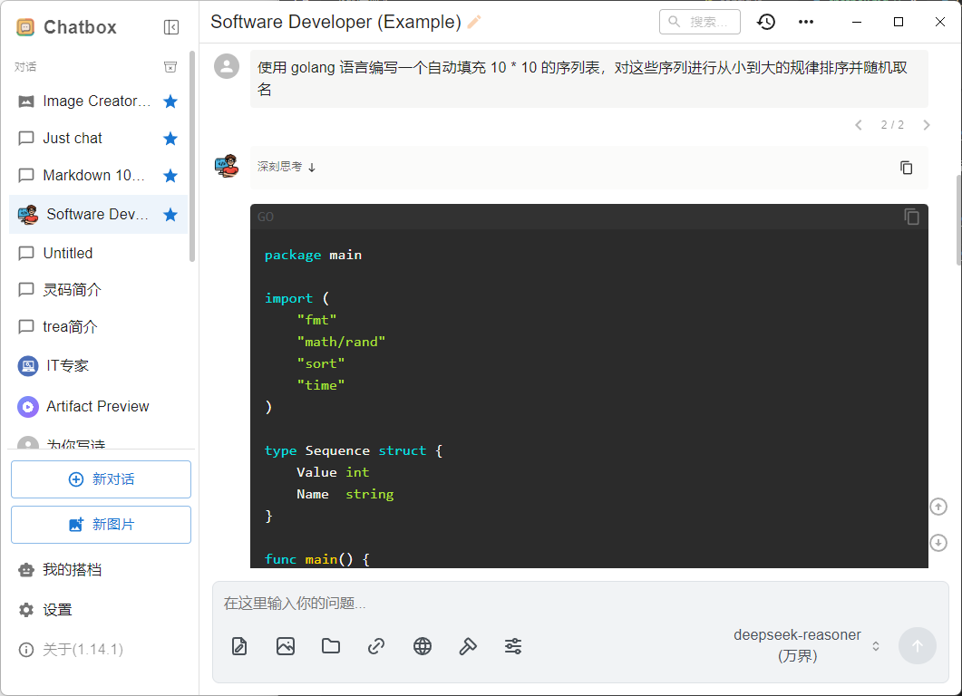This screenshot has height=696, width=962.
Task: Collapse the sidebar with the panel icon
Action: tap(171, 27)
